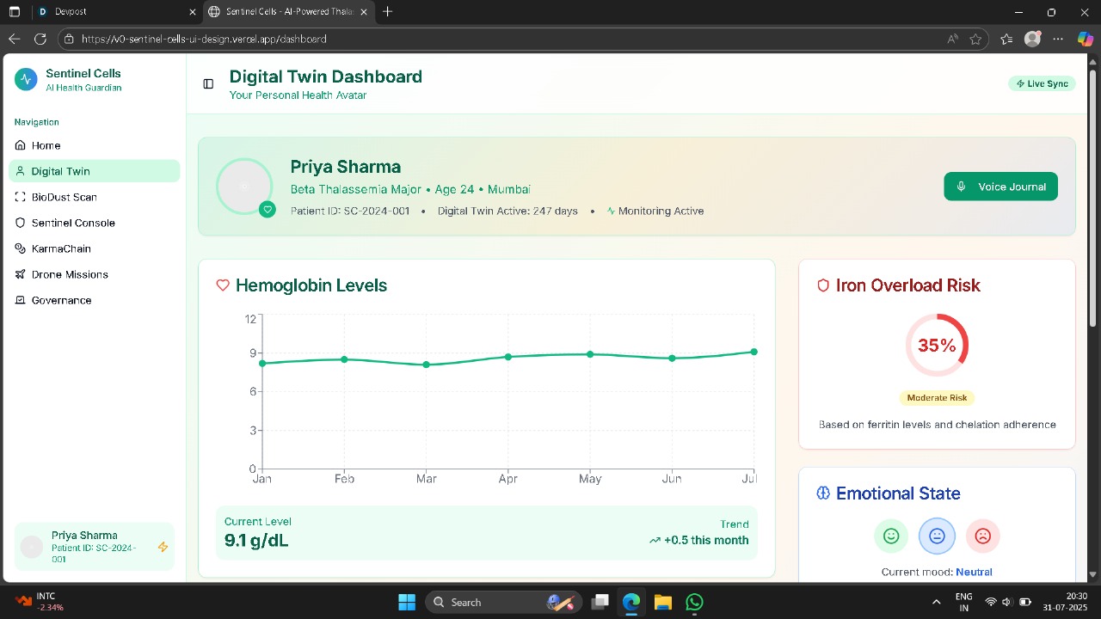The image size is (1101, 619).
Task: Click the BioDust Scan frame icon
Action: [x=21, y=197]
